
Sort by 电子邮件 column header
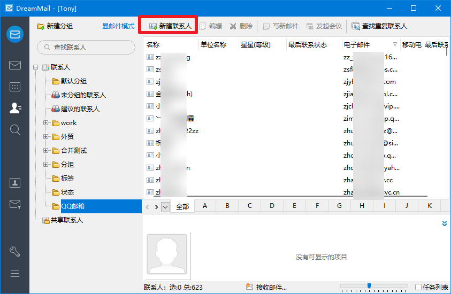[371, 44]
